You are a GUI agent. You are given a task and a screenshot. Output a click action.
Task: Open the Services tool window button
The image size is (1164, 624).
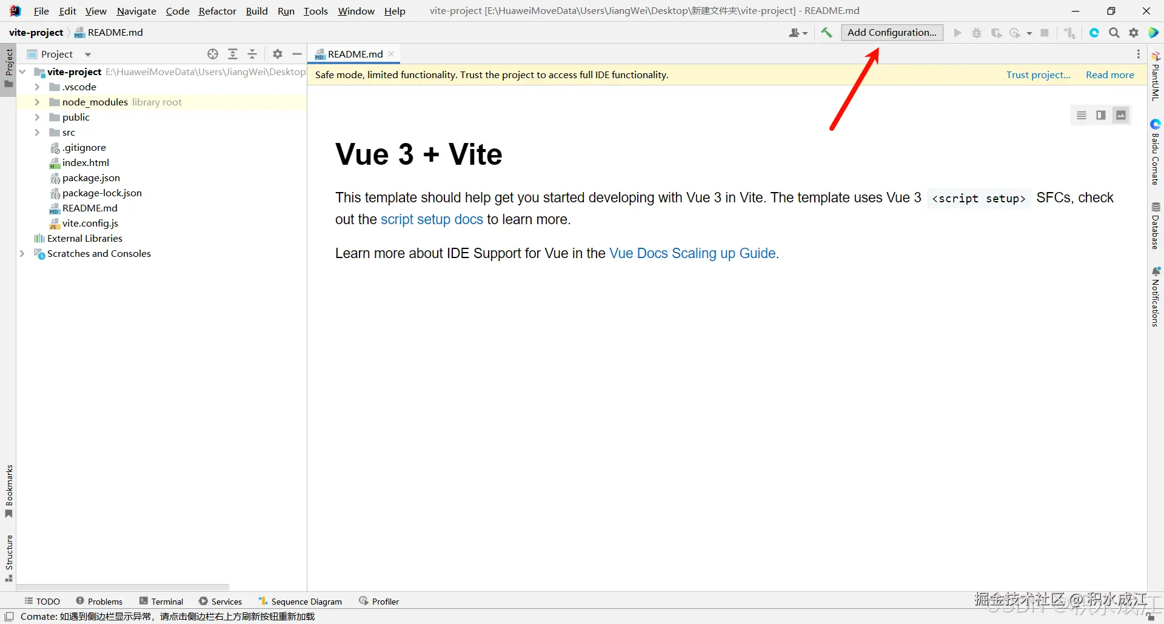pos(221,601)
